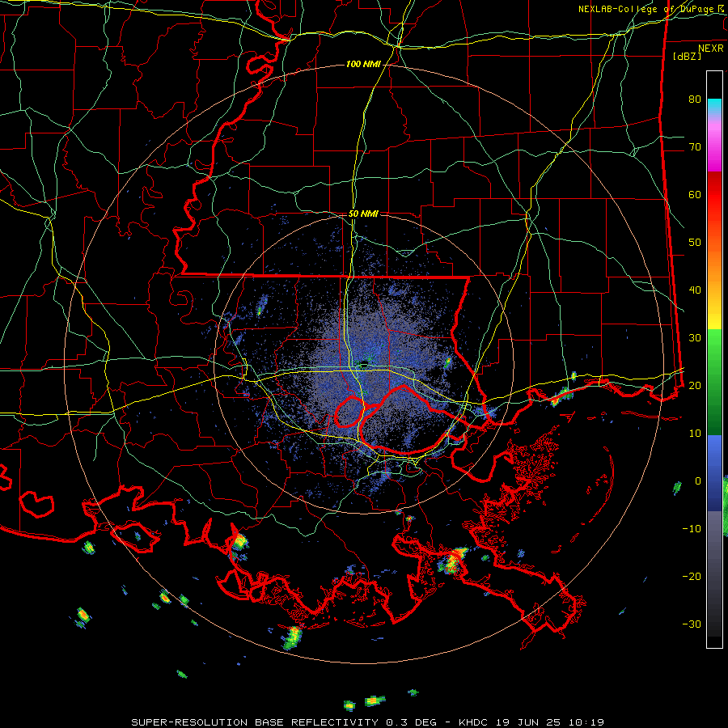Click the -10 value on dBZ scale

(692, 529)
